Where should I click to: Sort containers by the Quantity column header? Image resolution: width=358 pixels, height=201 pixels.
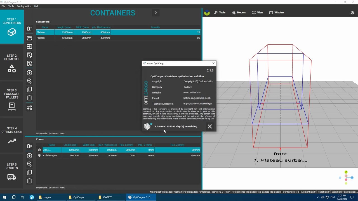tap(155, 27)
